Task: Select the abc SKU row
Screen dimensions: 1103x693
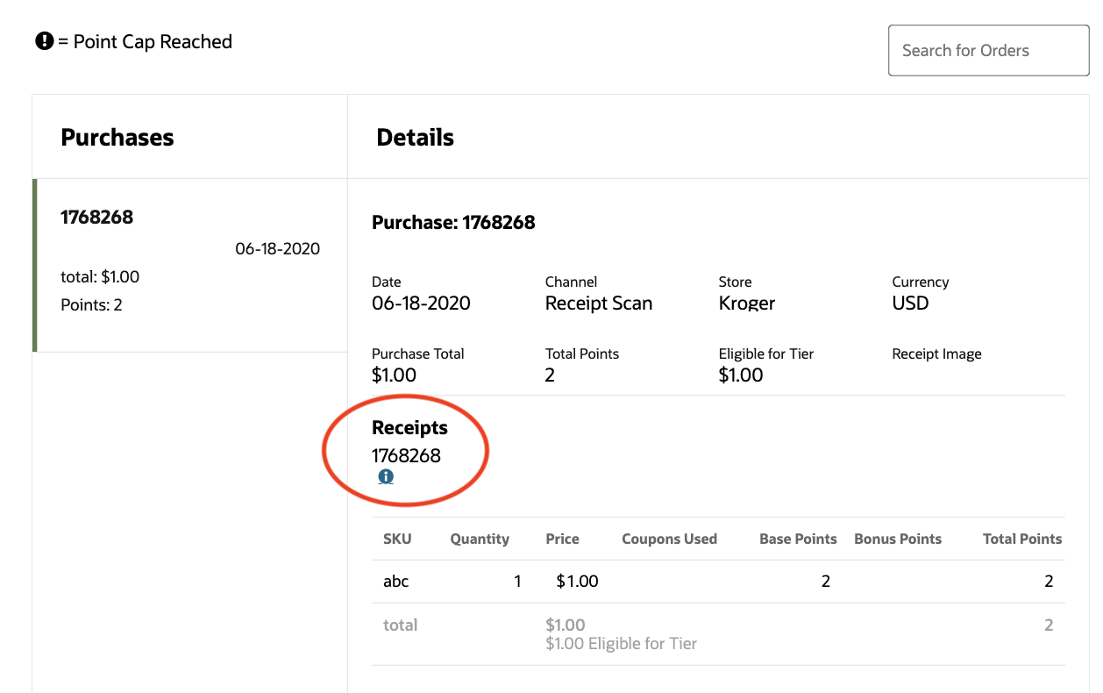Action: click(x=396, y=581)
